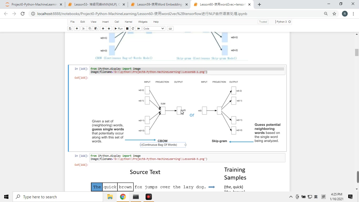This screenshot has height=202, width=359.
Task: Toggle the 拼 Pinyin IME mode
Action: (x=324, y=197)
